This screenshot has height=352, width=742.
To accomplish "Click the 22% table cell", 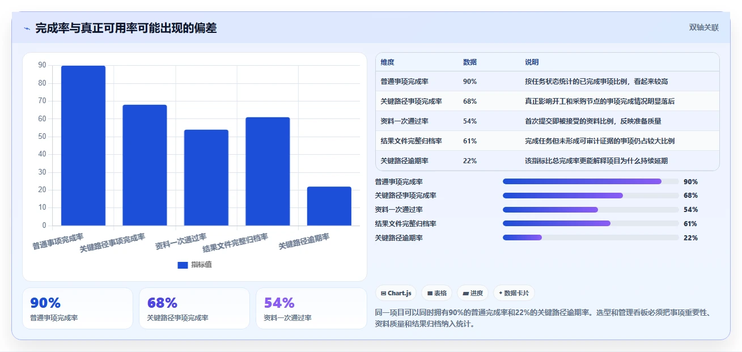I will tap(470, 161).
